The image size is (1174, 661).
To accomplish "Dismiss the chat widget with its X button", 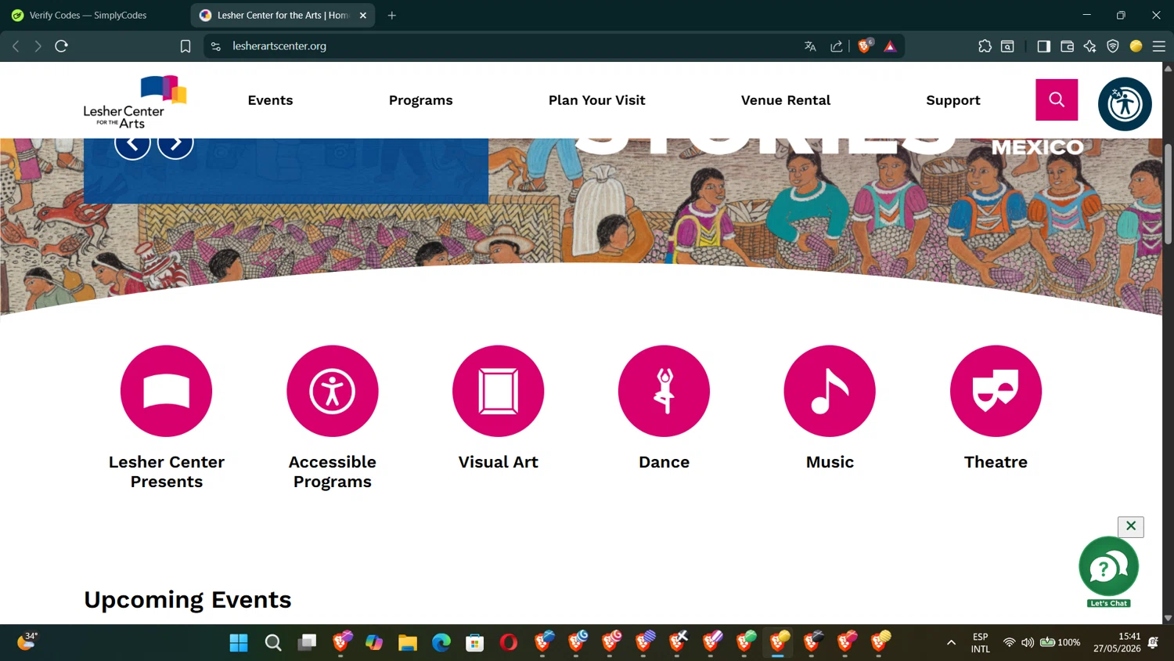I will tap(1131, 526).
